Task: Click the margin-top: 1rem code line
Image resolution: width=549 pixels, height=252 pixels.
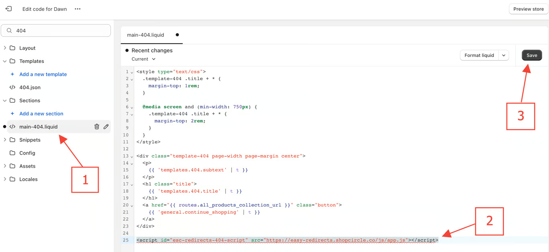Action: pyautogui.click(x=174, y=86)
